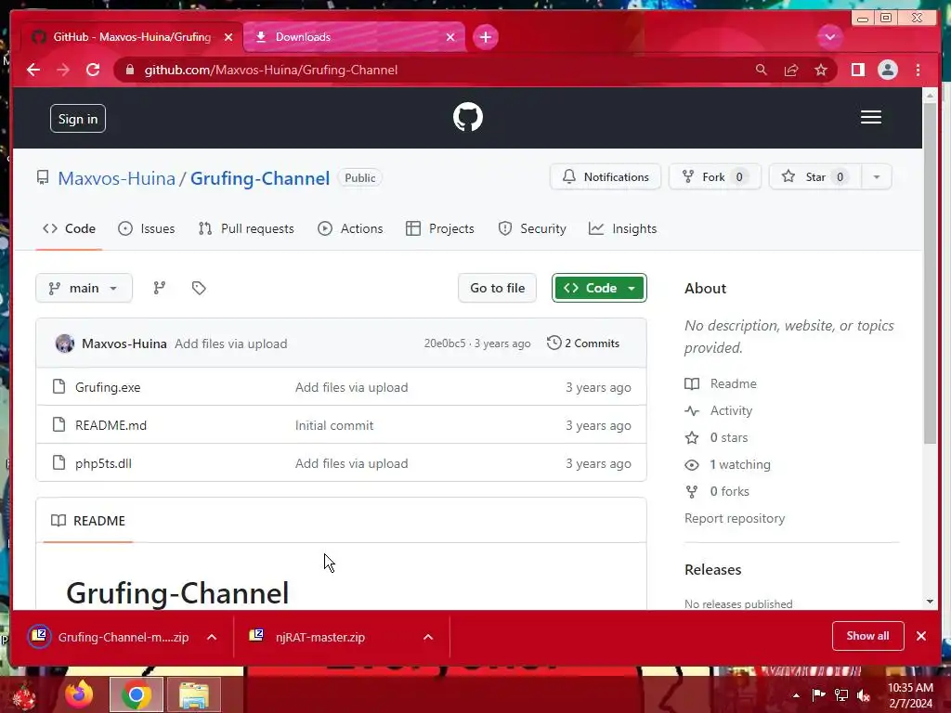The image size is (951, 713).
Task: Click Maxvos-Huina commit avatar
Action: click(65, 344)
